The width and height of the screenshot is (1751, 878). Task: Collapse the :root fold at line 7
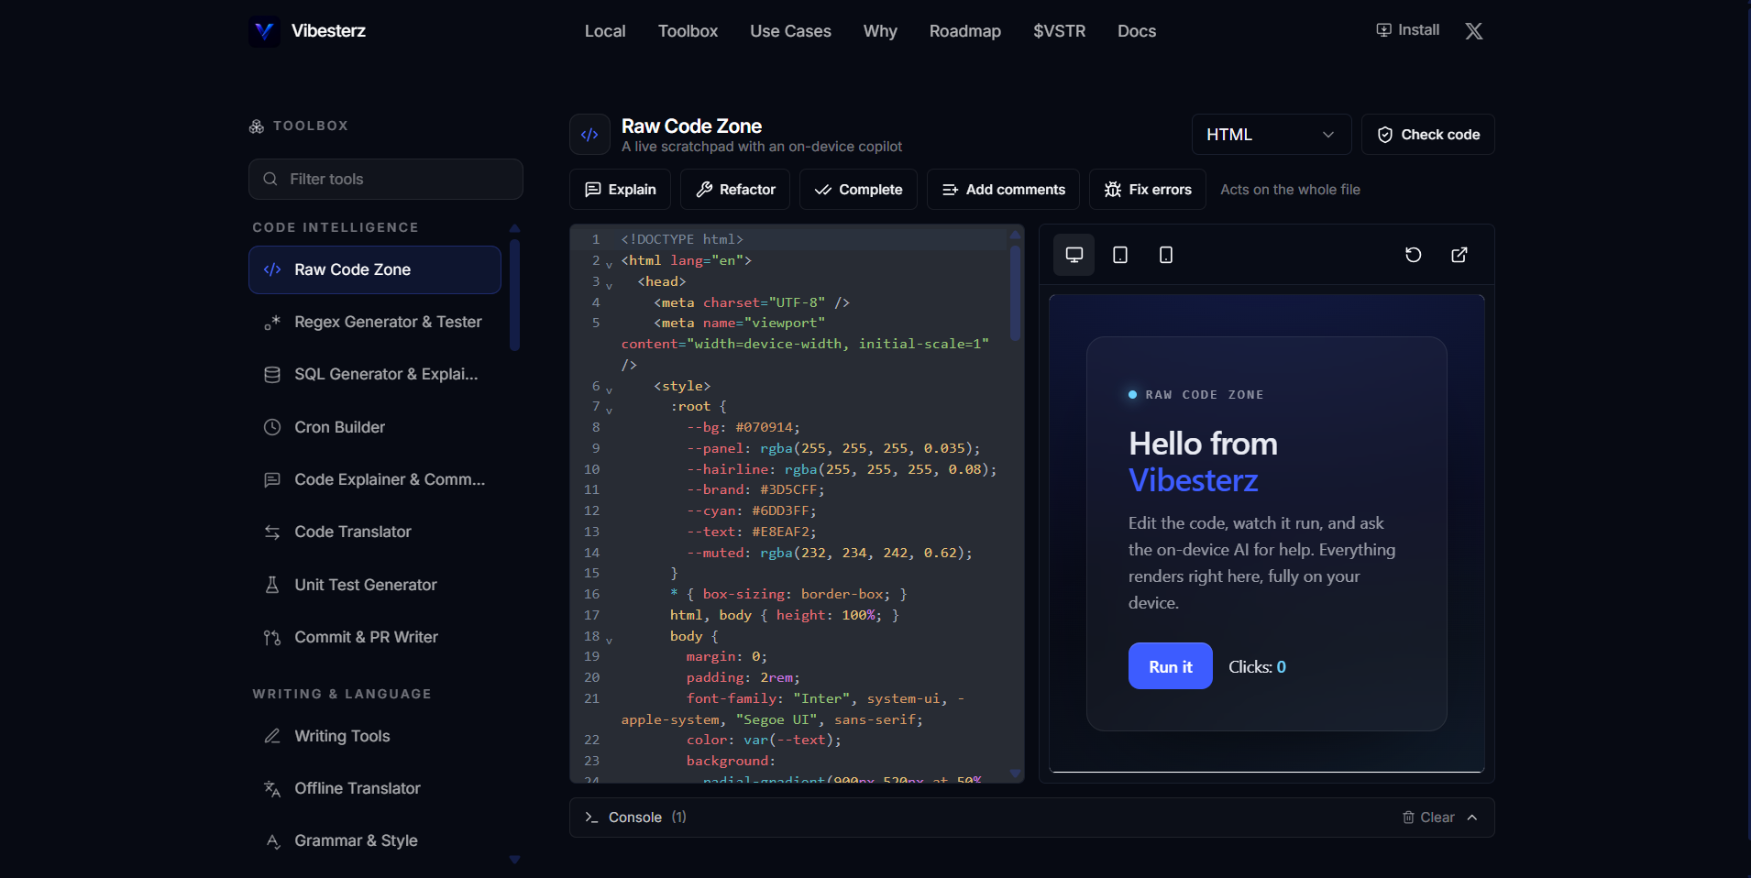609,410
